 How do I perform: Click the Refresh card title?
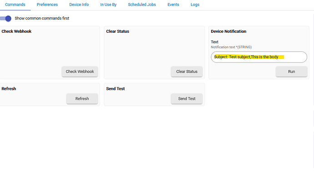coord(9,89)
